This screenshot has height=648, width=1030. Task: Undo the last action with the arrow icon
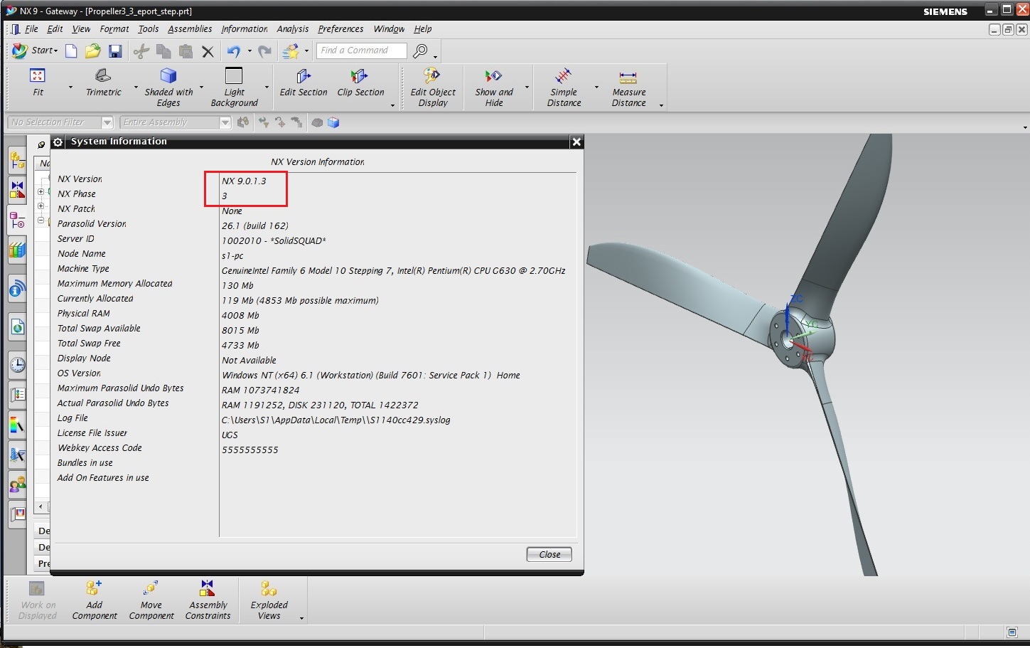click(234, 51)
